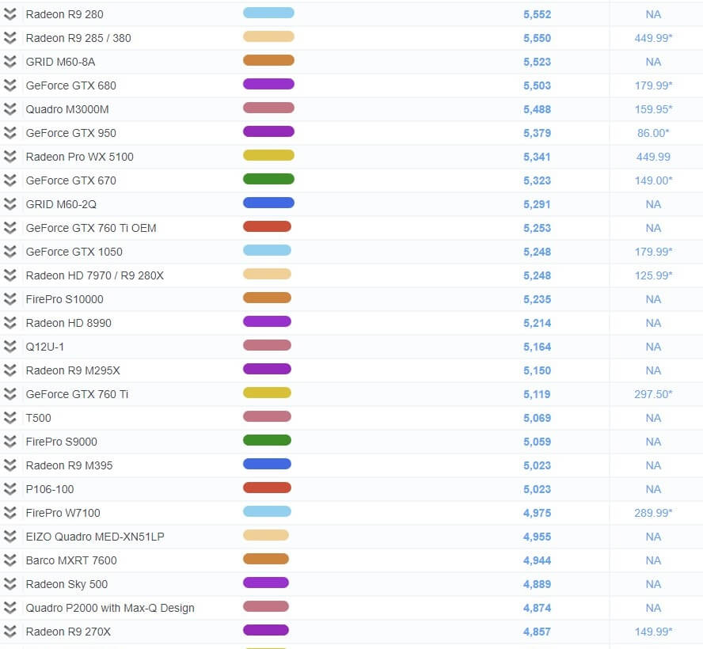The width and height of the screenshot is (703, 649).
Task: Open the EIZO Quadro MED-XN51LP link
Action: (95, 537)
